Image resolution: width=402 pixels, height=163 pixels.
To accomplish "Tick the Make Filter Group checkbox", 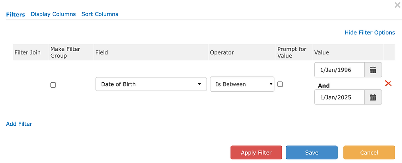I will 53,85.
